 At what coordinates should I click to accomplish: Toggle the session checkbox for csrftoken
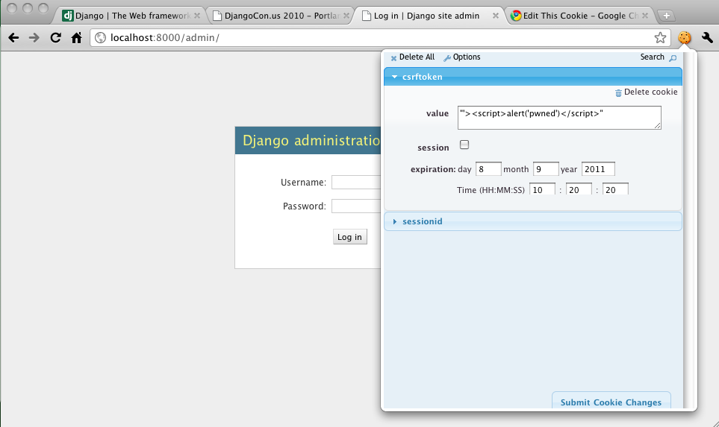tap(464, 145)
